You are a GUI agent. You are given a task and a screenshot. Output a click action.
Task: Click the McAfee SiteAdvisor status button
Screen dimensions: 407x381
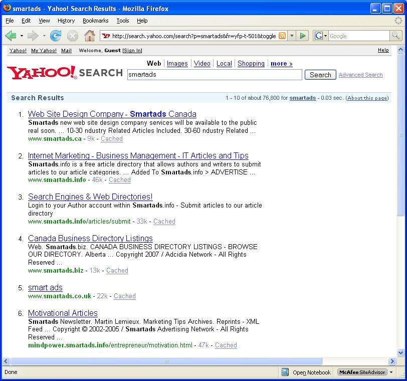(x=362, y=372)
